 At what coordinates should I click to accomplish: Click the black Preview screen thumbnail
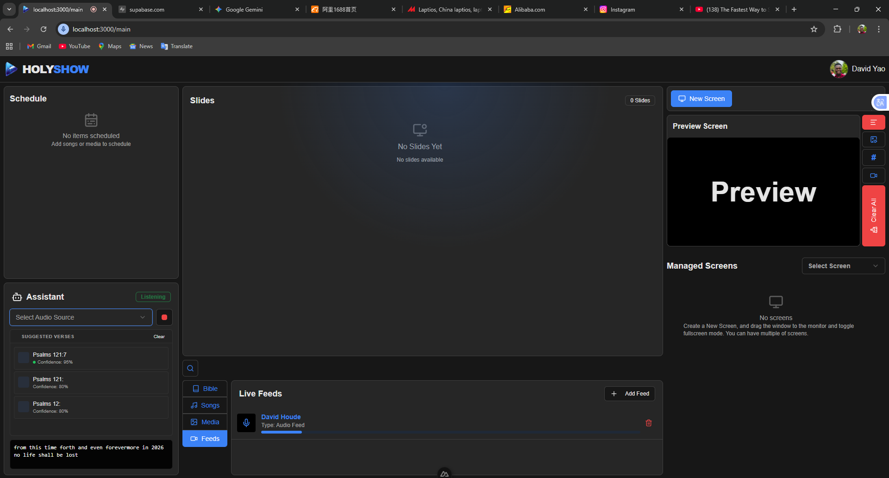(764, 192)
